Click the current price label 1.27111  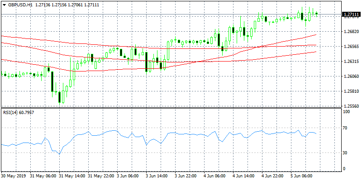[351, 15]
